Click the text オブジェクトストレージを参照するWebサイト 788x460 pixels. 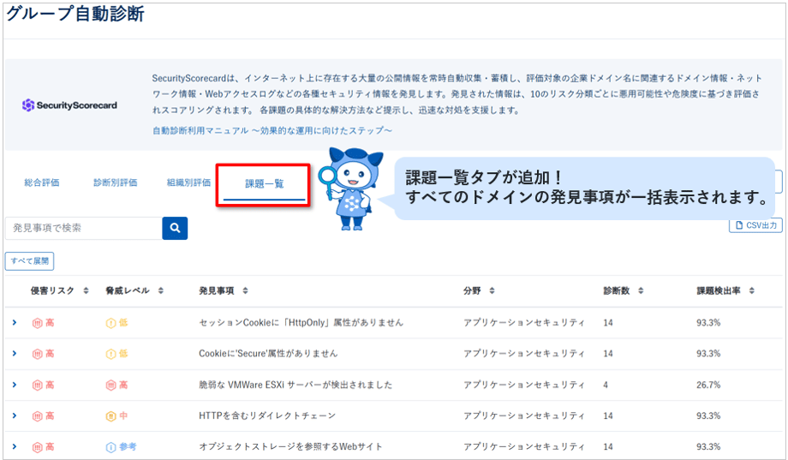click(x=290, y=446)
